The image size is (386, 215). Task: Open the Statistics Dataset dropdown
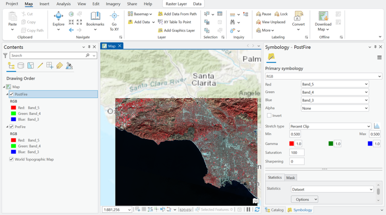(x=332, y=189)
